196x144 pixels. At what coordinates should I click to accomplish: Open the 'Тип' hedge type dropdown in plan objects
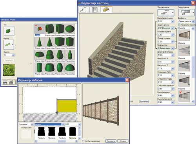coord(9,31)
